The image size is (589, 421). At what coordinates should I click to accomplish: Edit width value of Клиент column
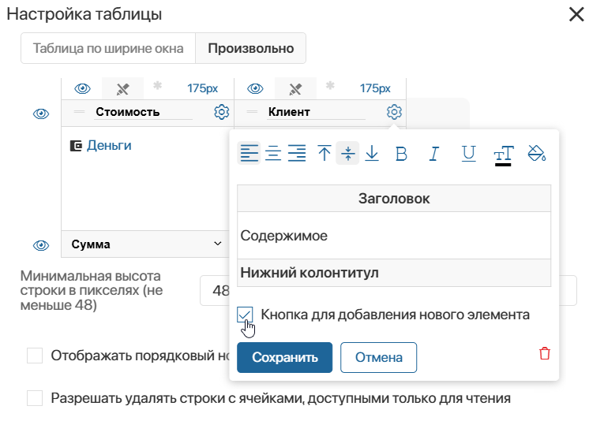click(x=375, y=88)
